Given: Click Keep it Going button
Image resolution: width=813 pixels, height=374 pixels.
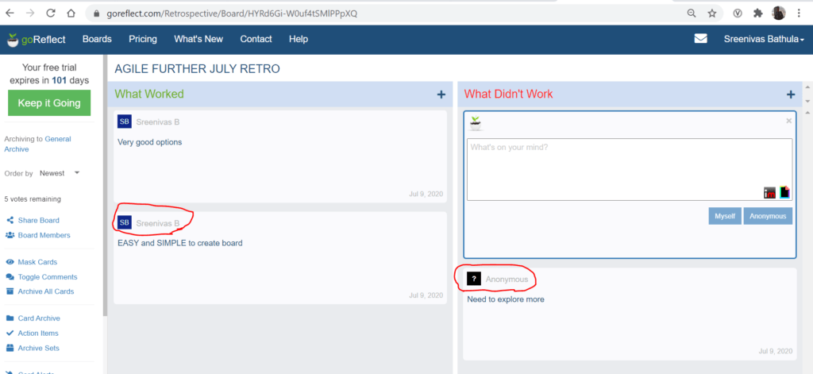Looking at the screenshot, I should pos(49,102).
